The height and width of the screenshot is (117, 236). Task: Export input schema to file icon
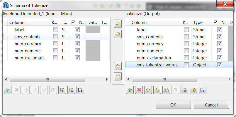pos(71,90)
